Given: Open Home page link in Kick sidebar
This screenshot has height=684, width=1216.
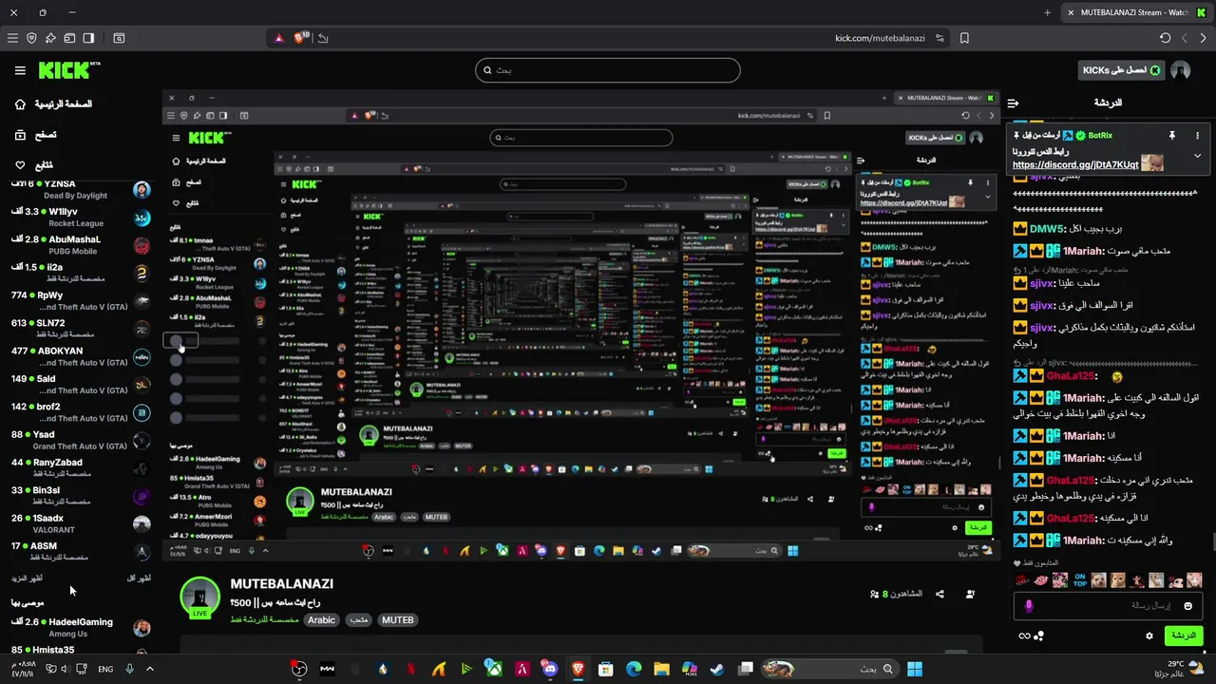Looking at the screenshot, I should (53, 104).
